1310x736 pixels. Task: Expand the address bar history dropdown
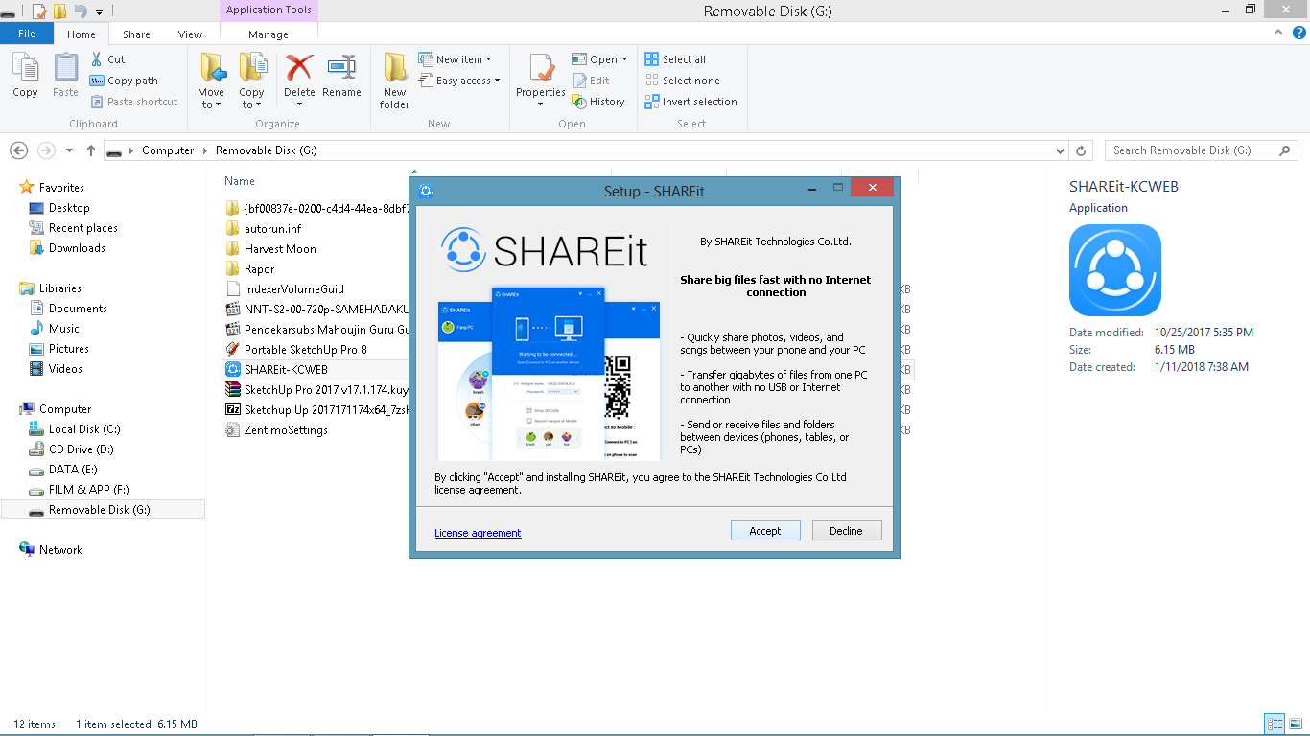tap(1060, 150)
